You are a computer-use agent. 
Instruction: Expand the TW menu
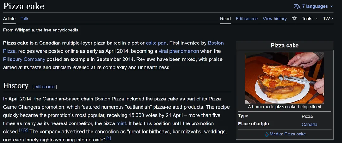(328, 19)
